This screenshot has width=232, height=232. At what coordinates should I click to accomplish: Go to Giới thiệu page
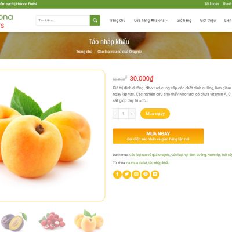pos(208,20)
